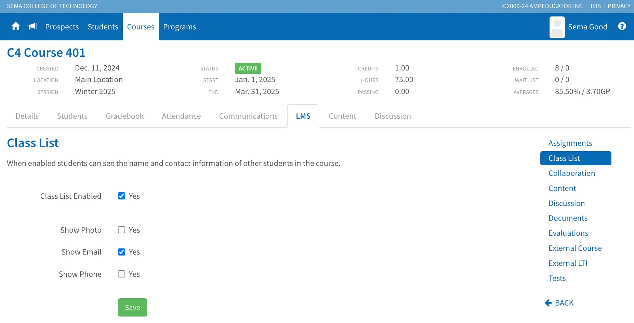The width and height of the screenshot is (634, 323).
Task: Open the Attendance tab
Action: coord(181,116)
